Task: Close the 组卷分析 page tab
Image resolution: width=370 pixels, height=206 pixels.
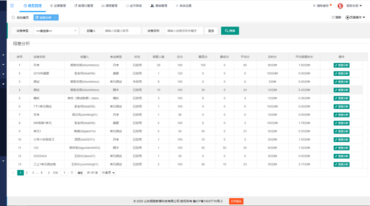Action: pyautogui.click(x=55, y=18)
